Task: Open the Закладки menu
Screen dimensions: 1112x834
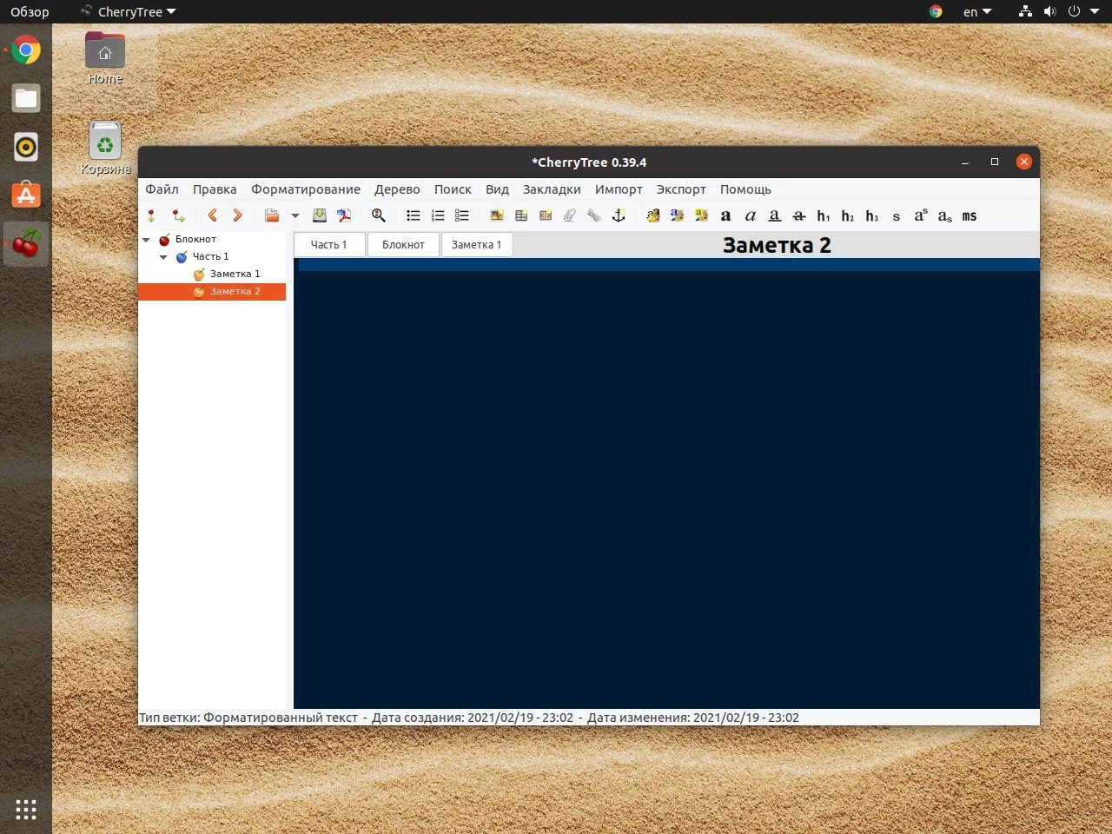Action: pyautogui.click(x=551, y=189)
